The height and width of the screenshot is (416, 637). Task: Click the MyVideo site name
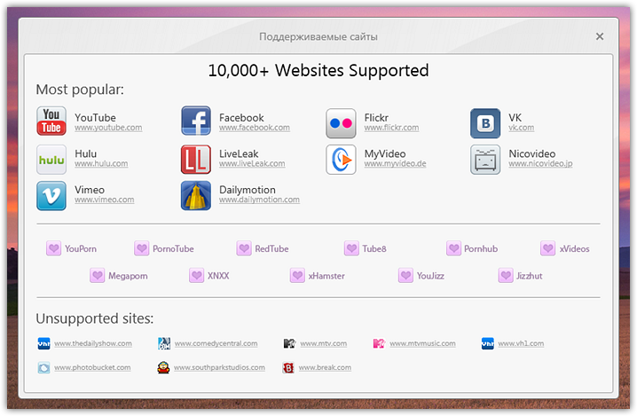(385, 153)
